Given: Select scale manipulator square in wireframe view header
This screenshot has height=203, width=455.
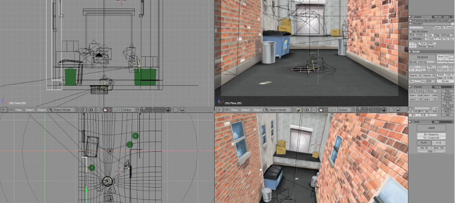Looking at the screenshot, I should (119, 110).
